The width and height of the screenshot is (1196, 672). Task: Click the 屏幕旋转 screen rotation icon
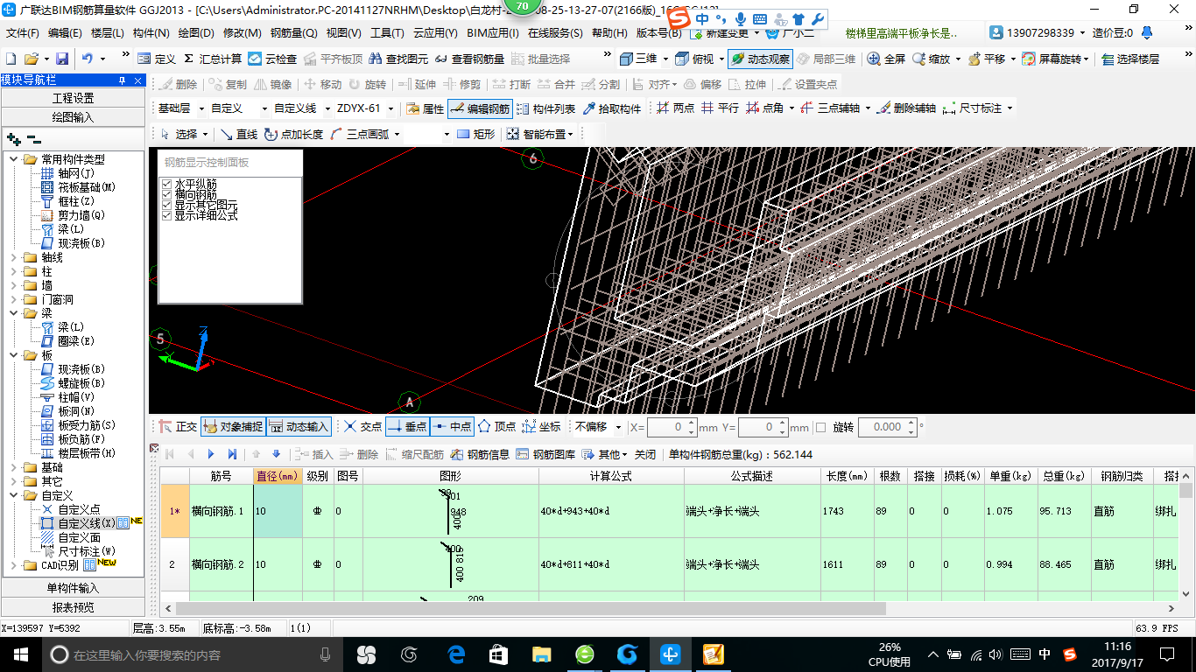point(1029,59)
